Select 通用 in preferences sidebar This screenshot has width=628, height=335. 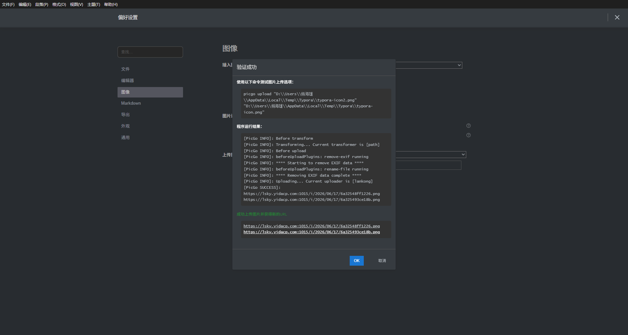(x=150, y=137)
